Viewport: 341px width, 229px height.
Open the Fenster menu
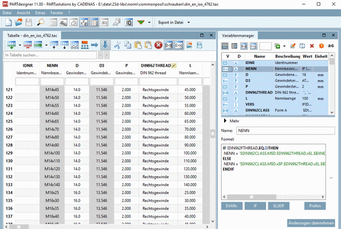coord(57,13)
